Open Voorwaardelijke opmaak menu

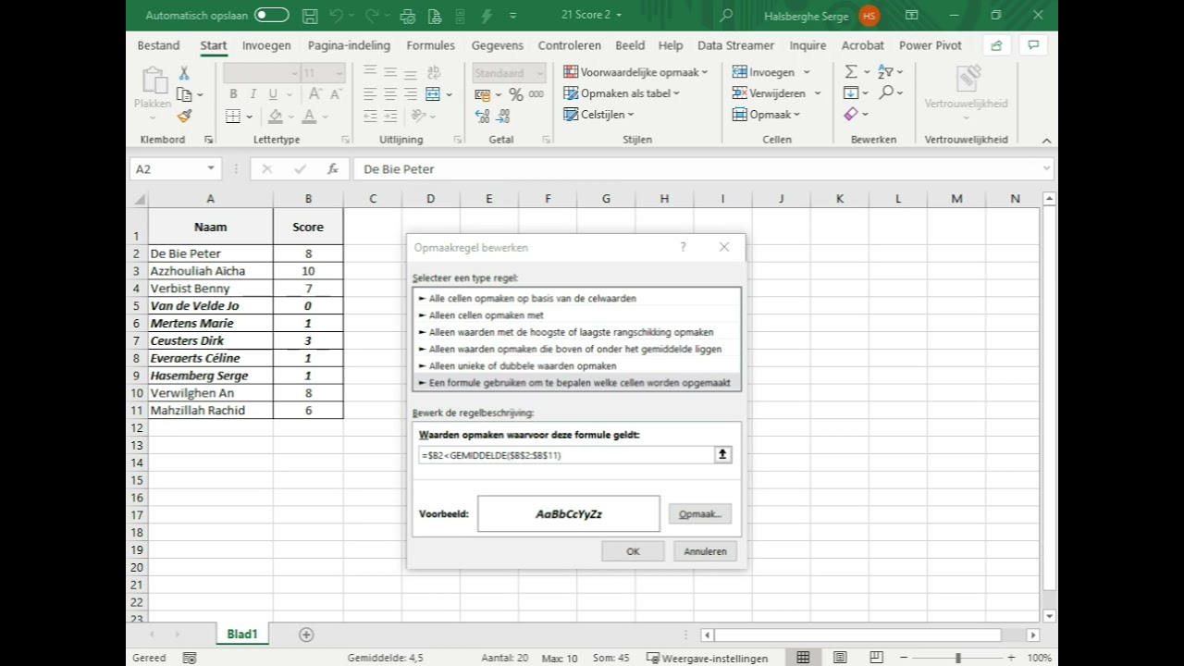pos(635,72)
